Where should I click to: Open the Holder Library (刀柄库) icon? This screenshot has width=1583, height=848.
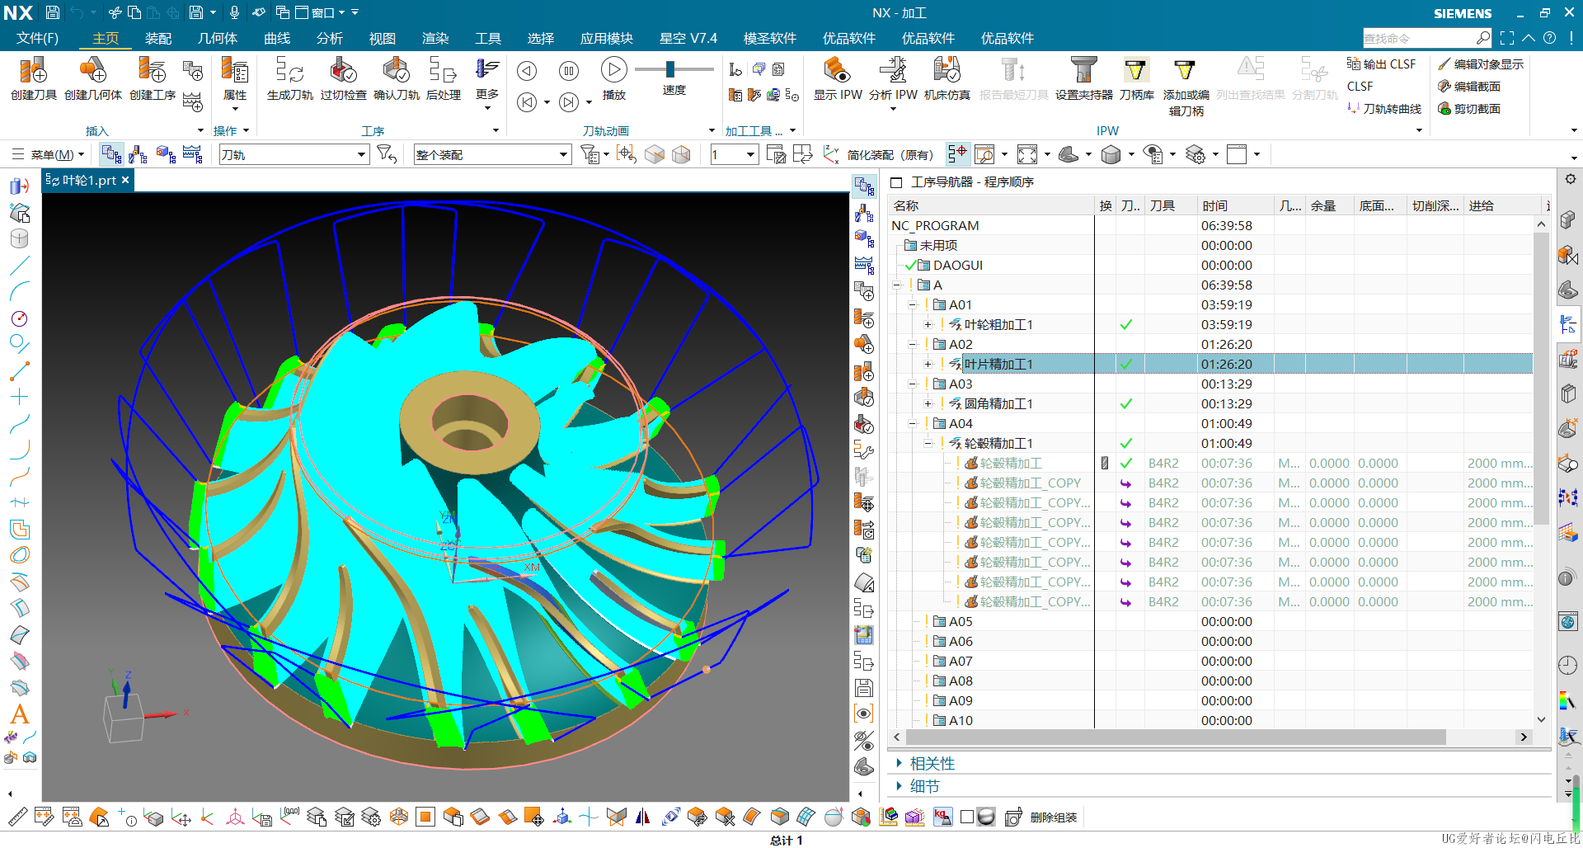click(1136, 78)
